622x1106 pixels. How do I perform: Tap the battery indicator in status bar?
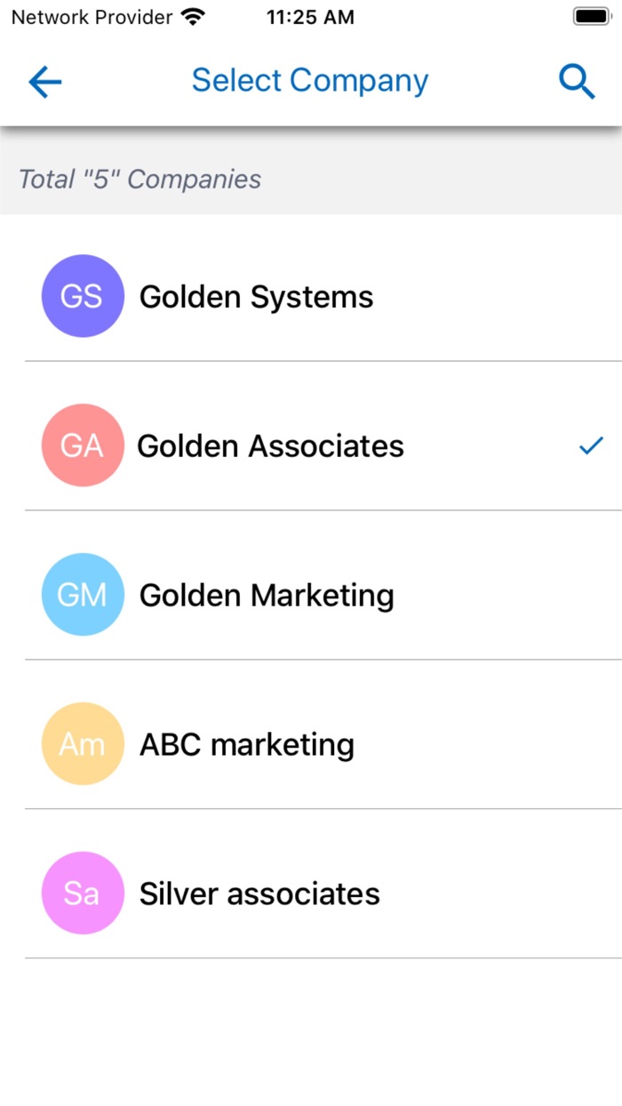591,17
